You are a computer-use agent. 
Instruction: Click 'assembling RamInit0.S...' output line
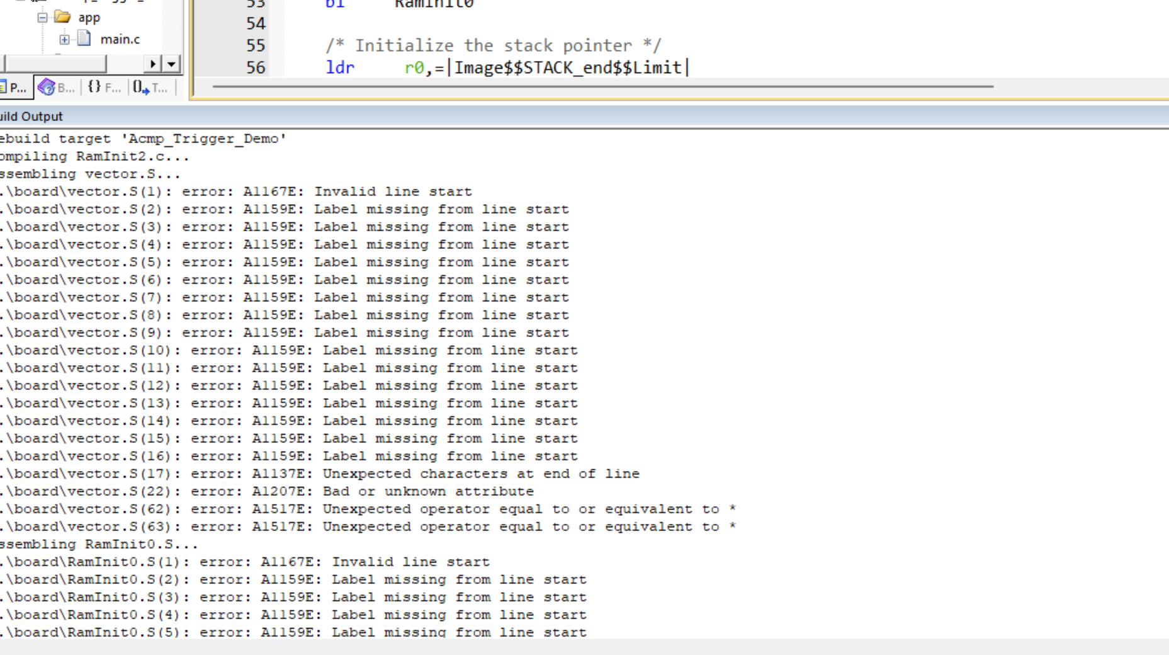[x=99, y=544]
